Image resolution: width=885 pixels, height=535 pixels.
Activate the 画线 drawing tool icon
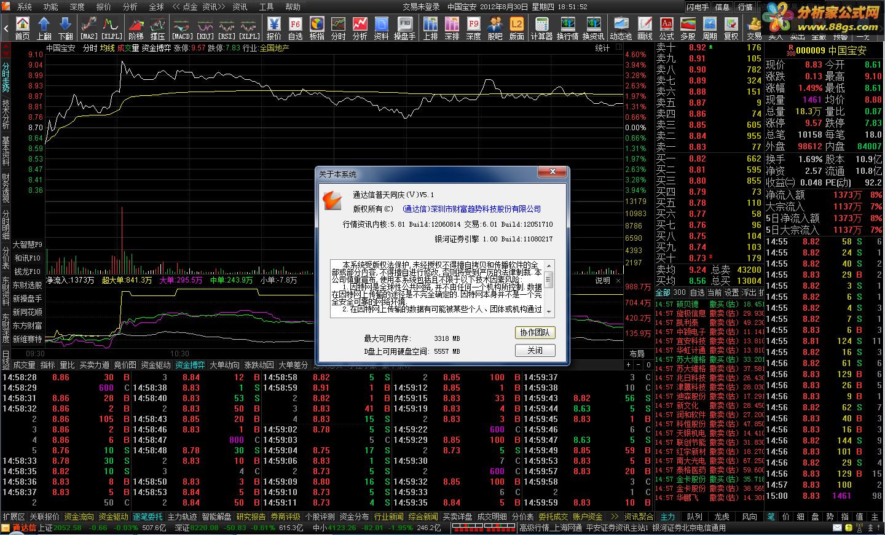coord(645,28)
